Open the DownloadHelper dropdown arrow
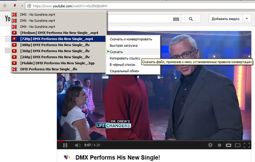 tap(22, 6)
